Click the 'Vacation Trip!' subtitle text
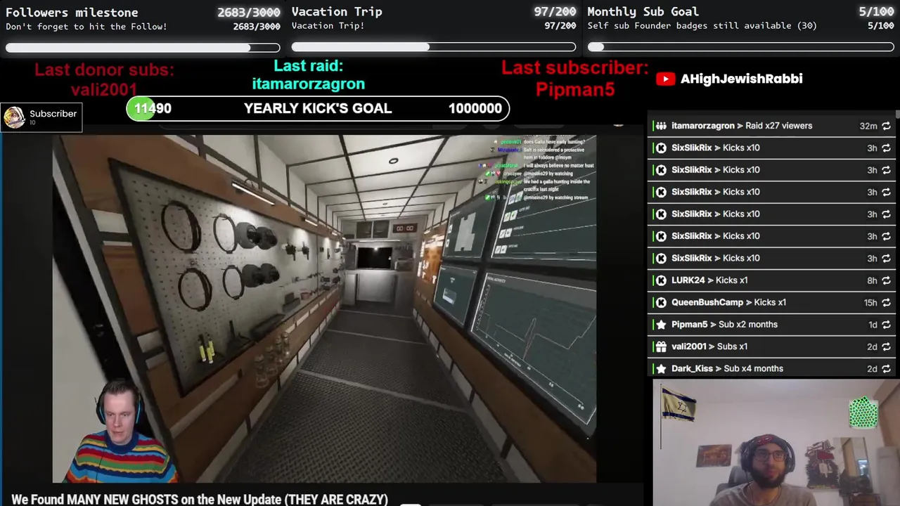 point(328,26)
